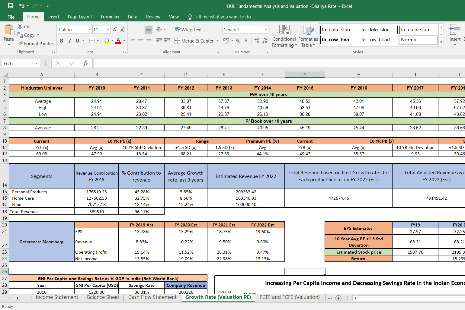
Task: Switch to Formulas tab
Action: (x=110, y=17)
